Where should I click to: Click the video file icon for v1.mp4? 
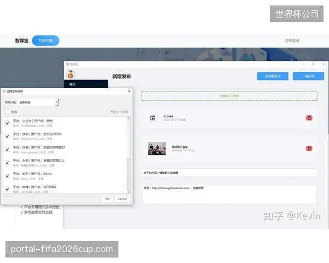tap(153, 118)
